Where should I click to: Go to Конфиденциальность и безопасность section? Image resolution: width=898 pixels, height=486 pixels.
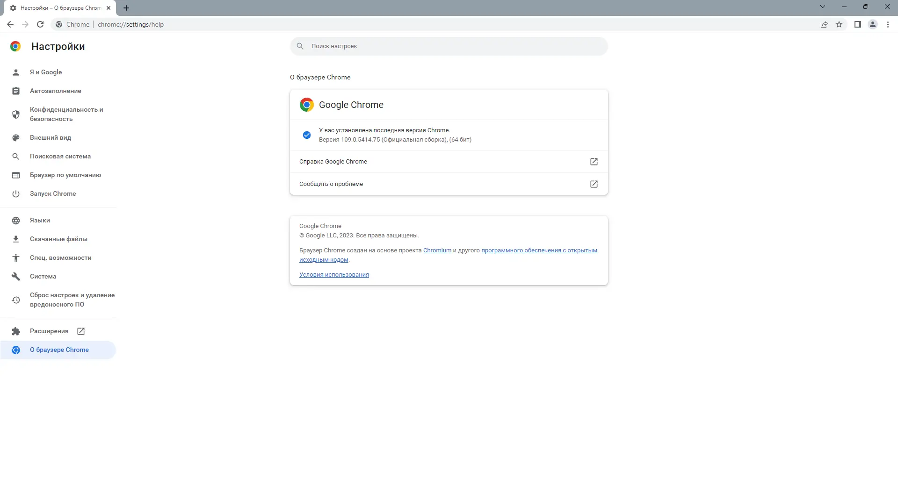[66, 114]
